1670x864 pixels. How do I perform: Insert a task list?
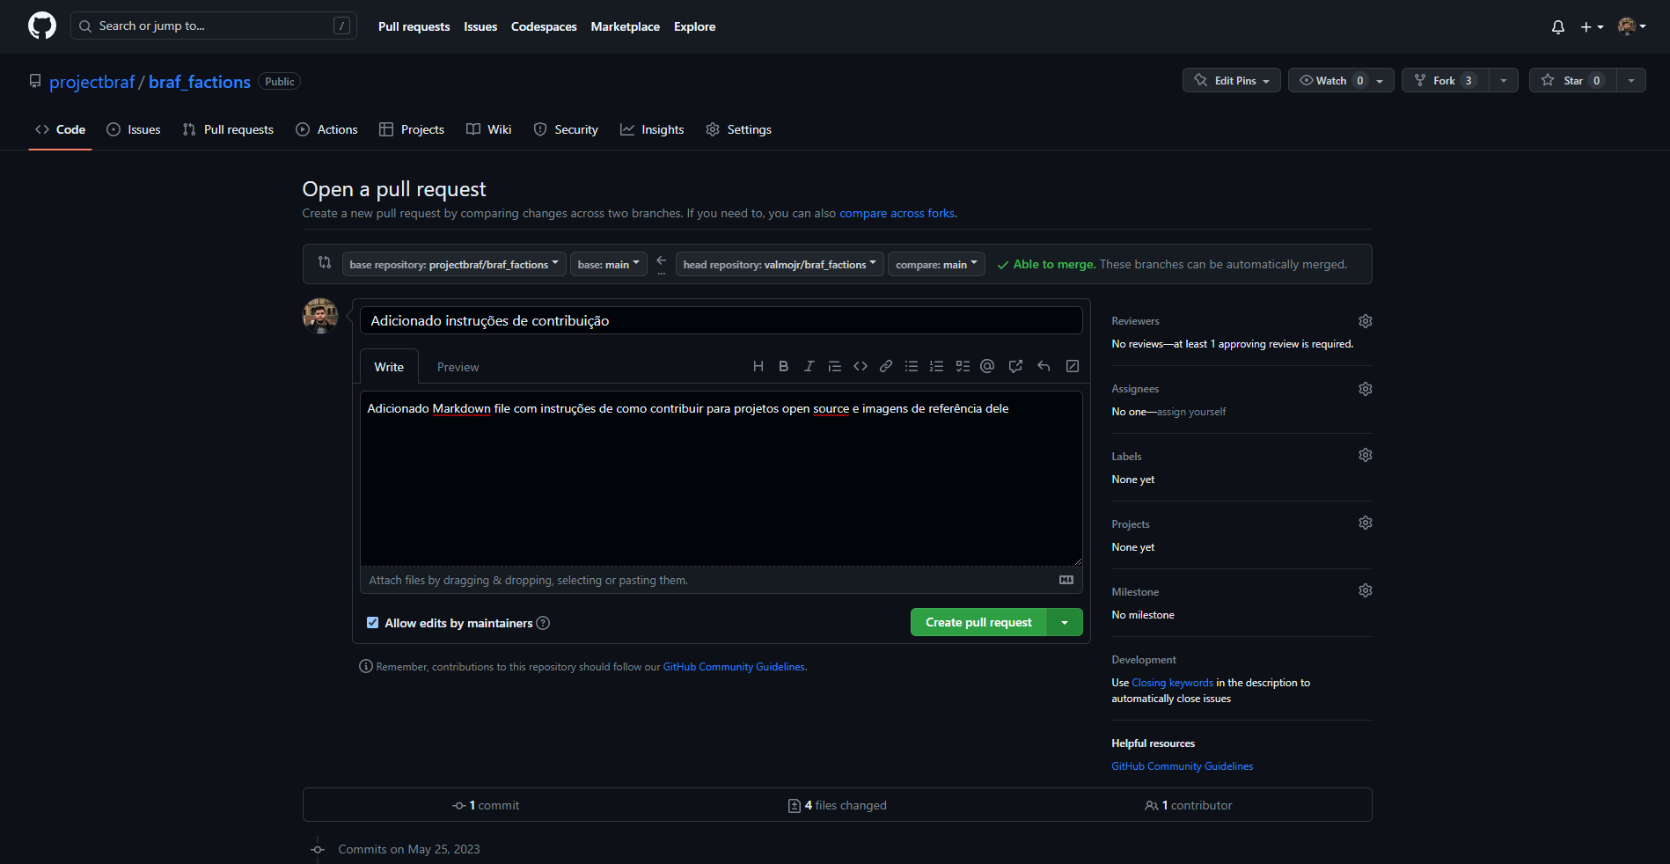tap(963, 367)
